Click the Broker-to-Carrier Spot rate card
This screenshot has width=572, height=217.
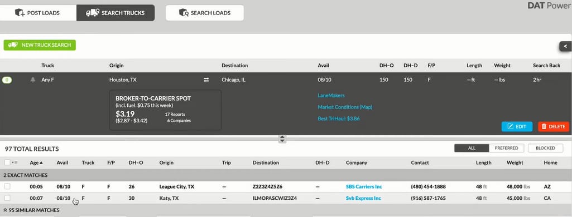pos(165,110)
